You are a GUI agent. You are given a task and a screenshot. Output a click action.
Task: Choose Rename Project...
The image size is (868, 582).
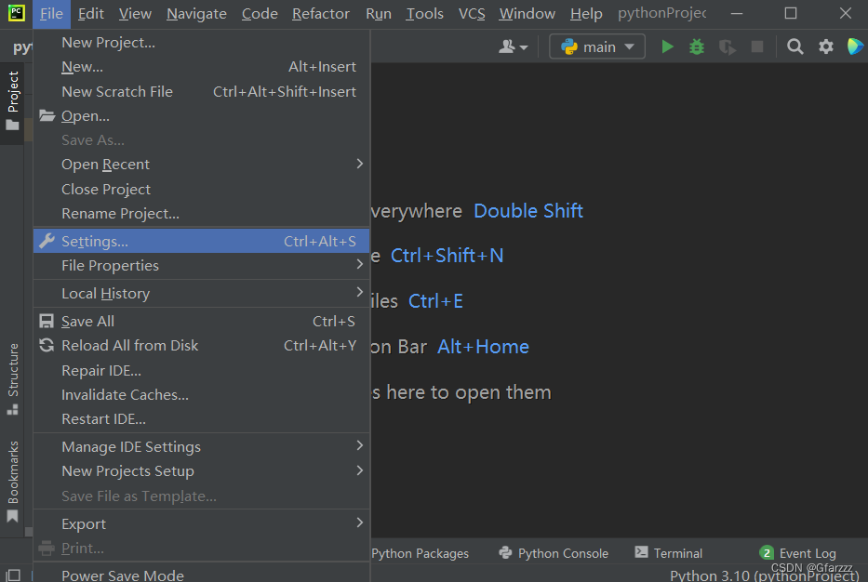202,214
